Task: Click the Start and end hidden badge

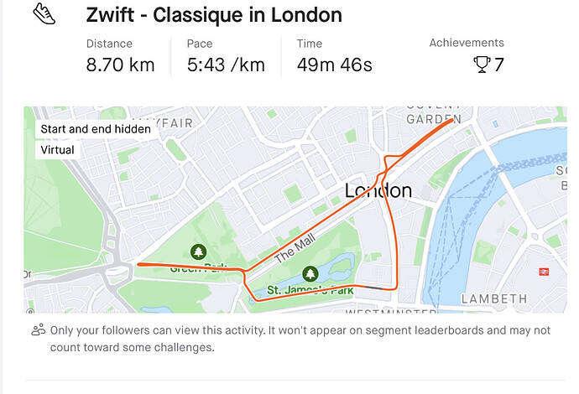Action: (x=96, y=129)
